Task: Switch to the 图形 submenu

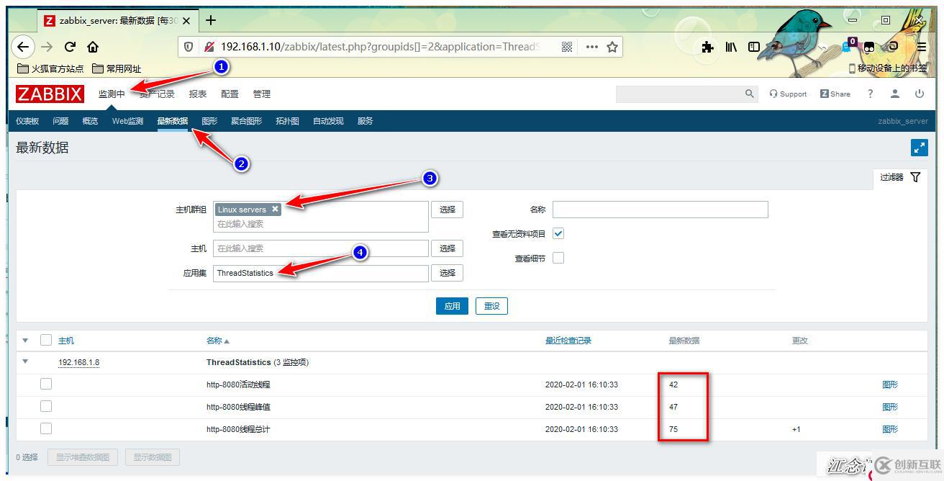Action: click(x=209, y=121)
